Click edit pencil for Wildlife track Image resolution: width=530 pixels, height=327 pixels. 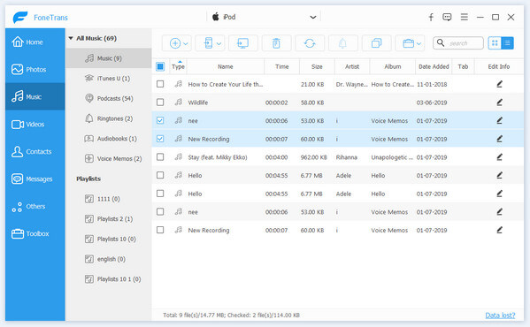click(x=499, y=103)
